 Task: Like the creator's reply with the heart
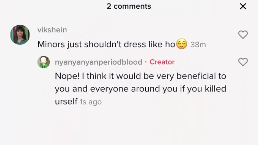[x=243, y=62]
